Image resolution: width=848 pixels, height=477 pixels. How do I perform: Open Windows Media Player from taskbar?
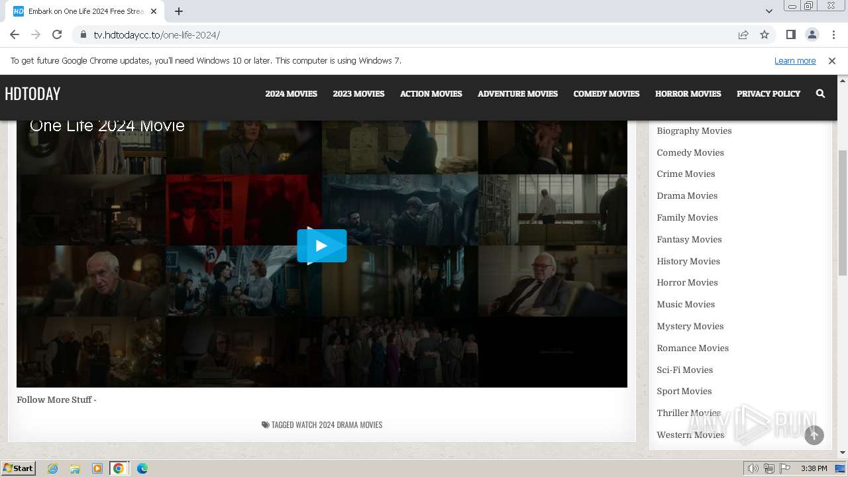tap(97, 468)
